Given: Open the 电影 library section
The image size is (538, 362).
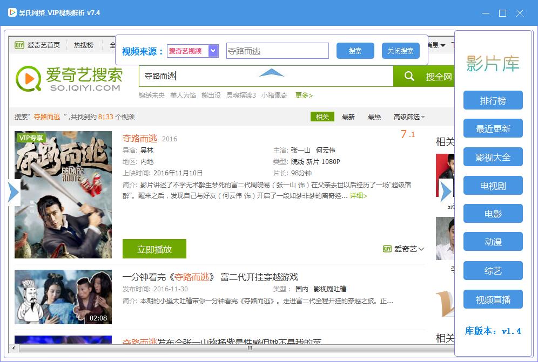Looking at the screenshot, I should pos(493,214).
